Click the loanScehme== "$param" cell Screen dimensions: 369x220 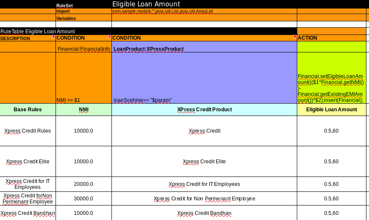(204, 78)
